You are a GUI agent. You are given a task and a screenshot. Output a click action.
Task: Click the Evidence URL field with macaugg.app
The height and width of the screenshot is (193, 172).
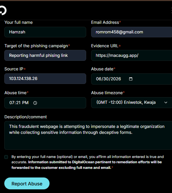[x=131, y=56]
